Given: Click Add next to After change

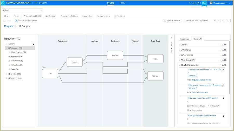Looking at the screenshot, I should coord(223,60).
